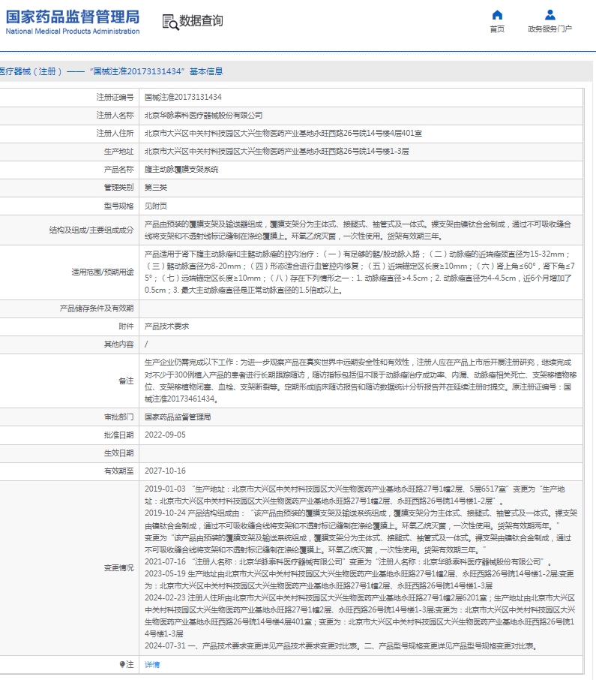The height and width of the screenshot is (680, 596).
Task: Click the intended use text starting 产品适用于肾下腹主动脉瘤
Action: [360, 272]
